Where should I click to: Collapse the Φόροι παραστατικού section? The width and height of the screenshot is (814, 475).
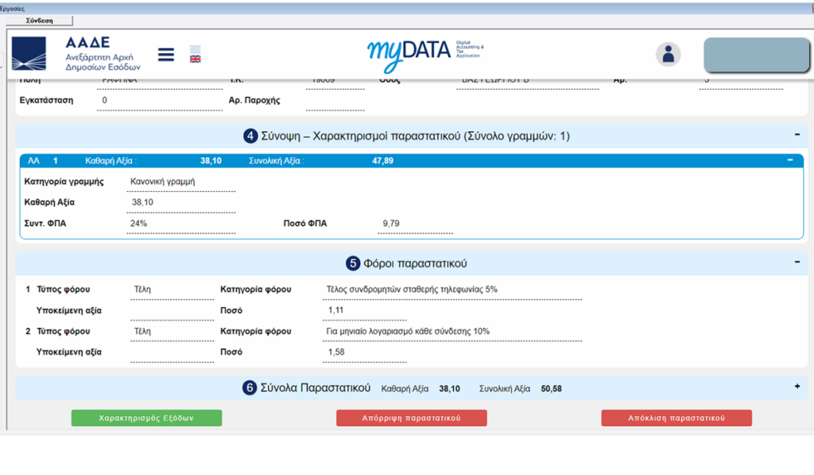[797, 262]
